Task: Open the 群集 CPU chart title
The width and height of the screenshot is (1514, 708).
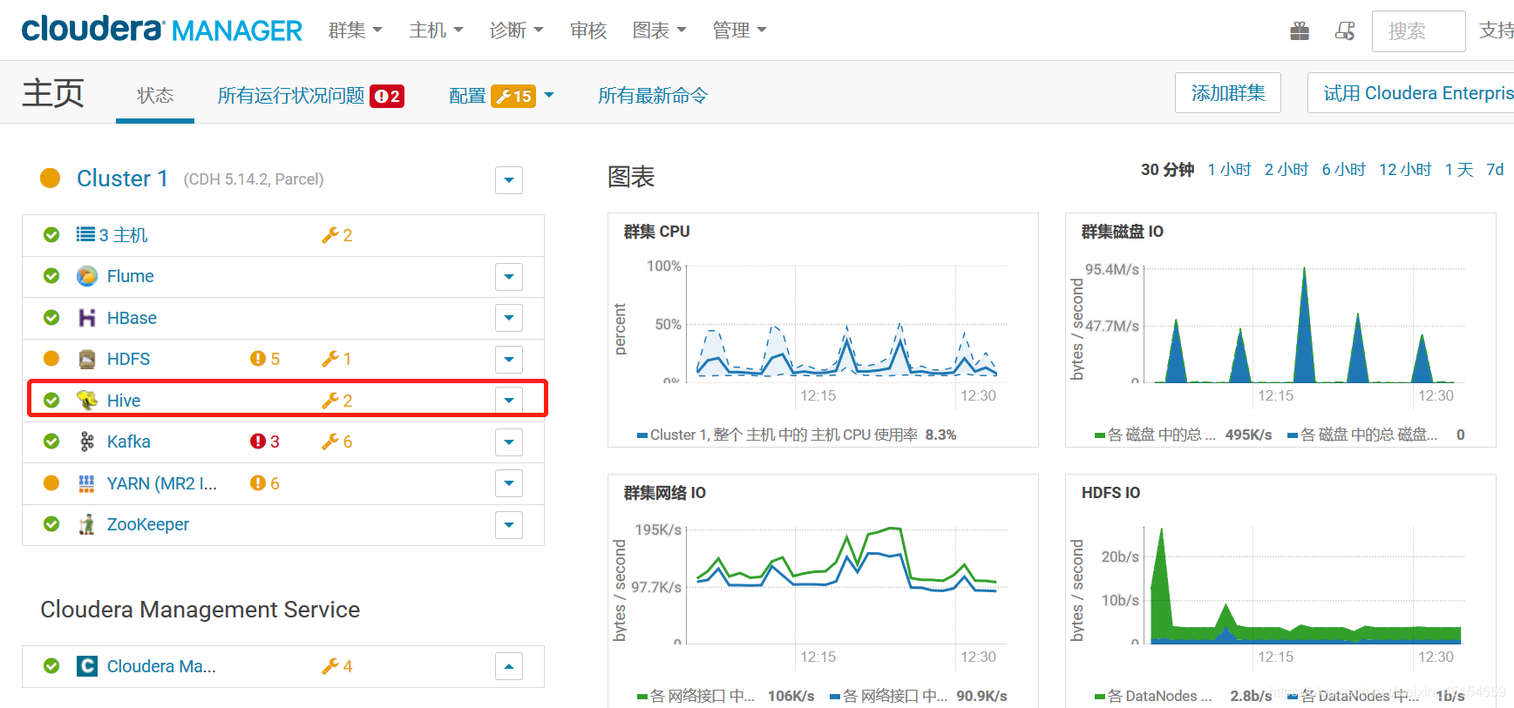Action: [656, 232]
